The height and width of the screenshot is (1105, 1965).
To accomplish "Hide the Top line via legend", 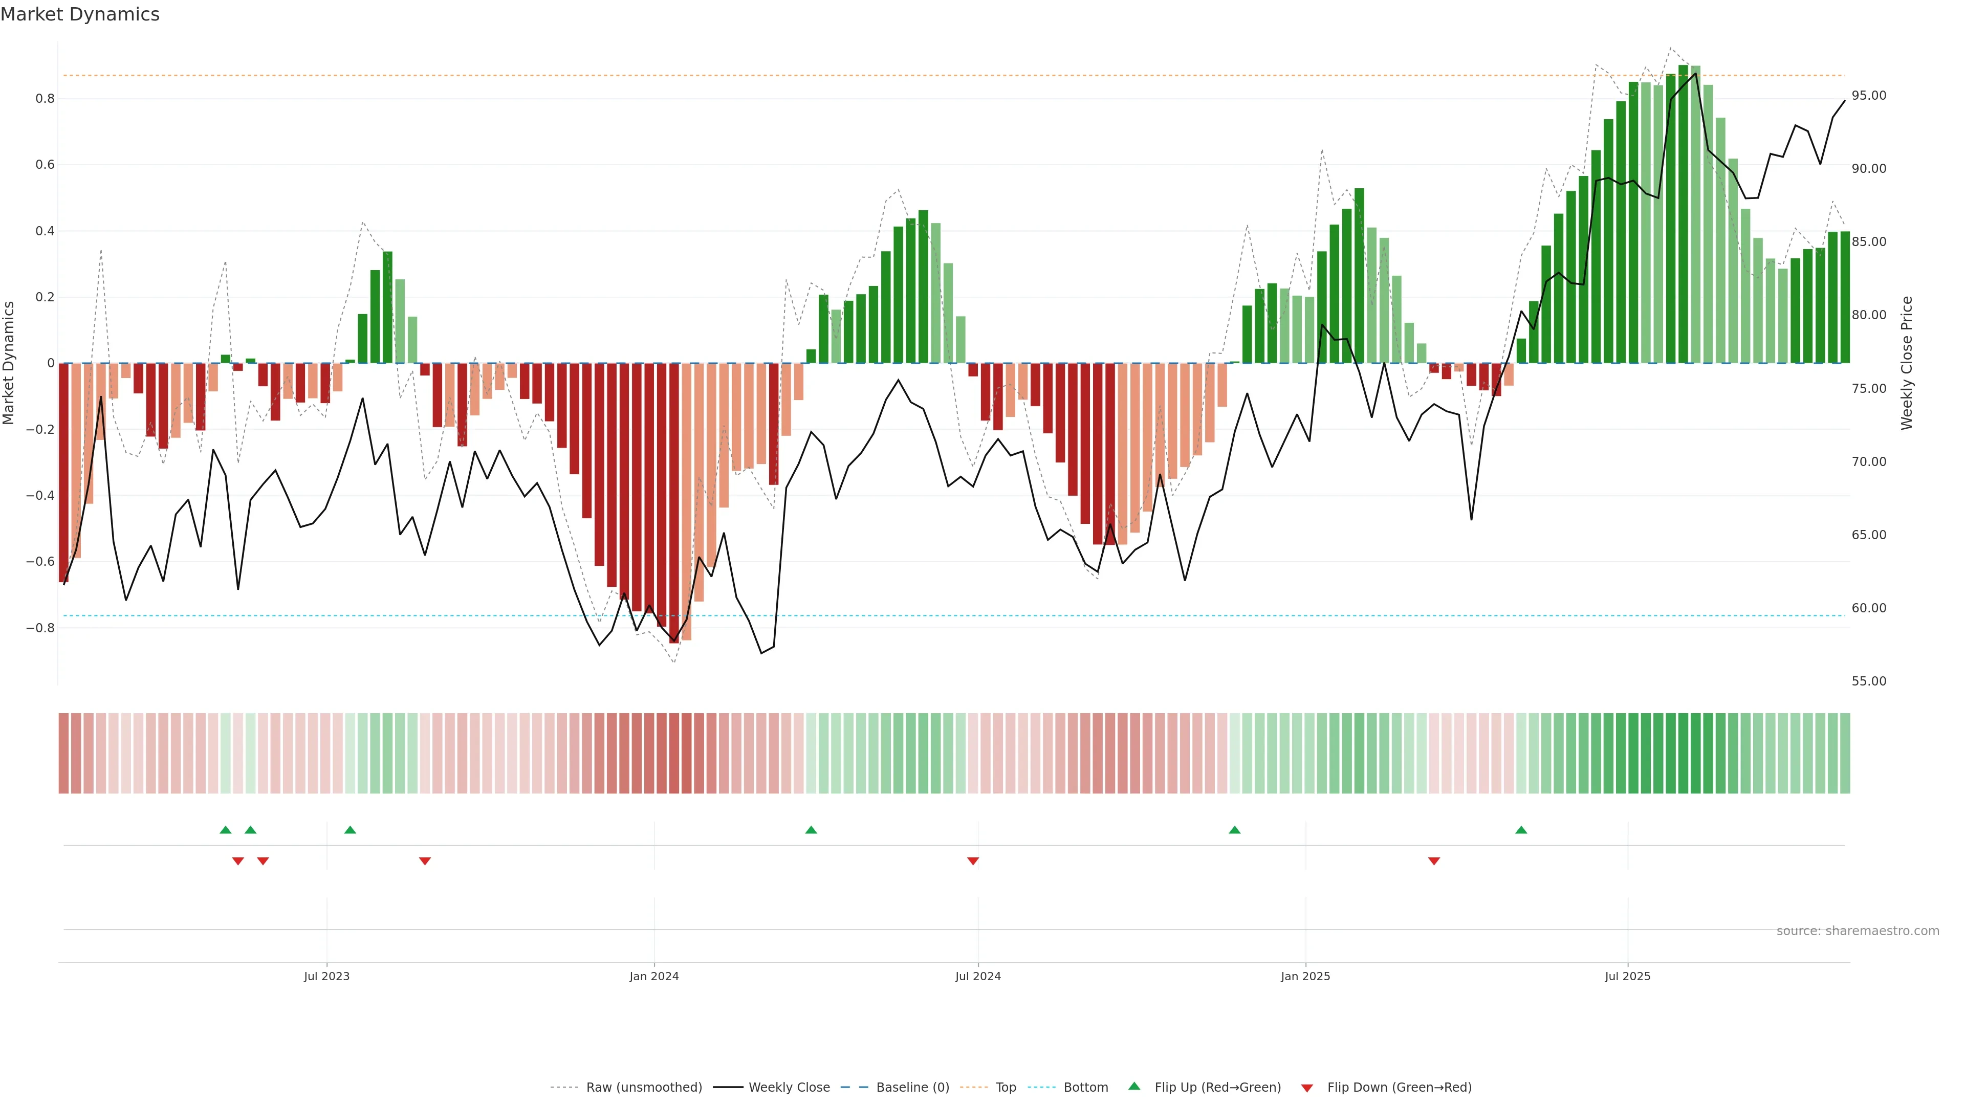I will (1006, 1088).
